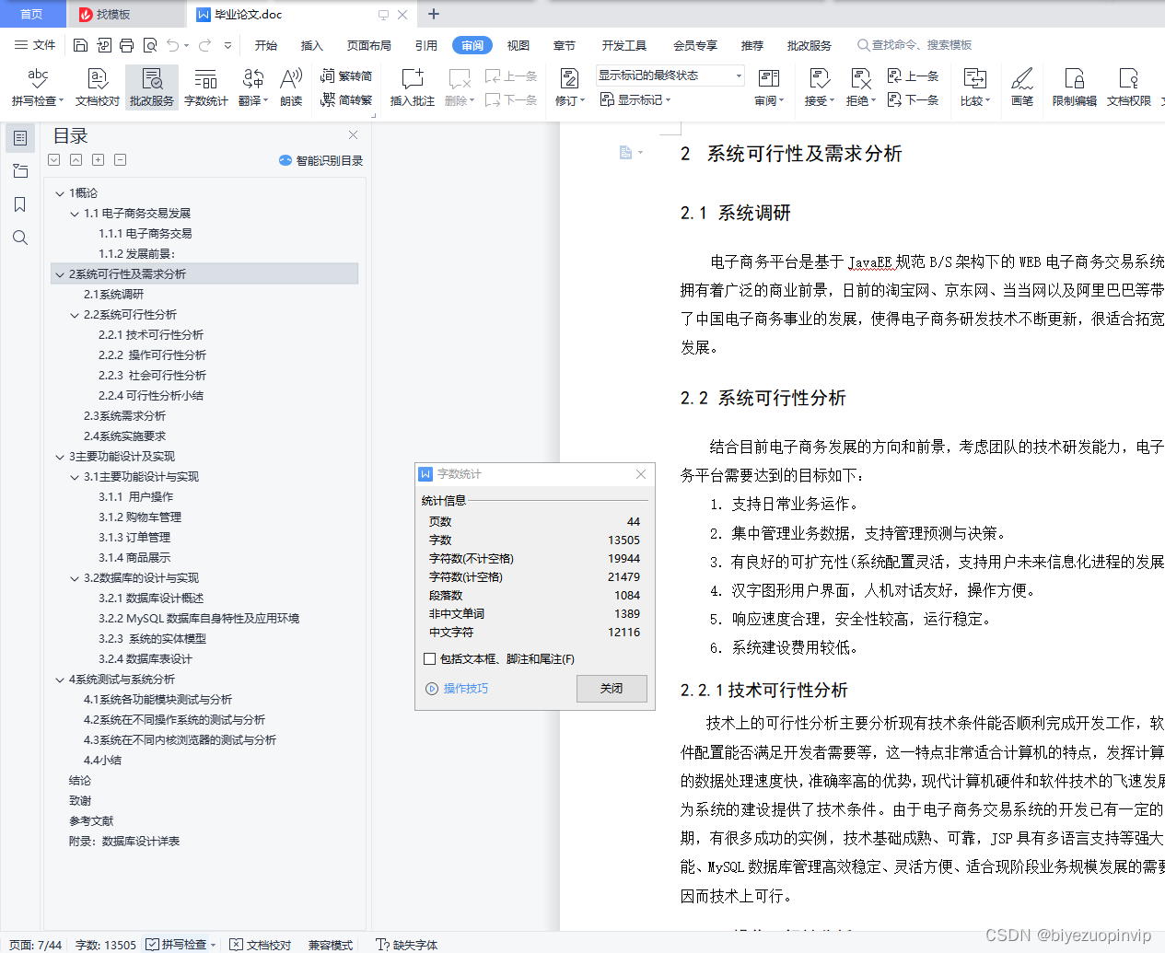Start 朗读 read aloud
Image resolution: width=1165 pixels, height=953 pixels.
coord(291,87)
